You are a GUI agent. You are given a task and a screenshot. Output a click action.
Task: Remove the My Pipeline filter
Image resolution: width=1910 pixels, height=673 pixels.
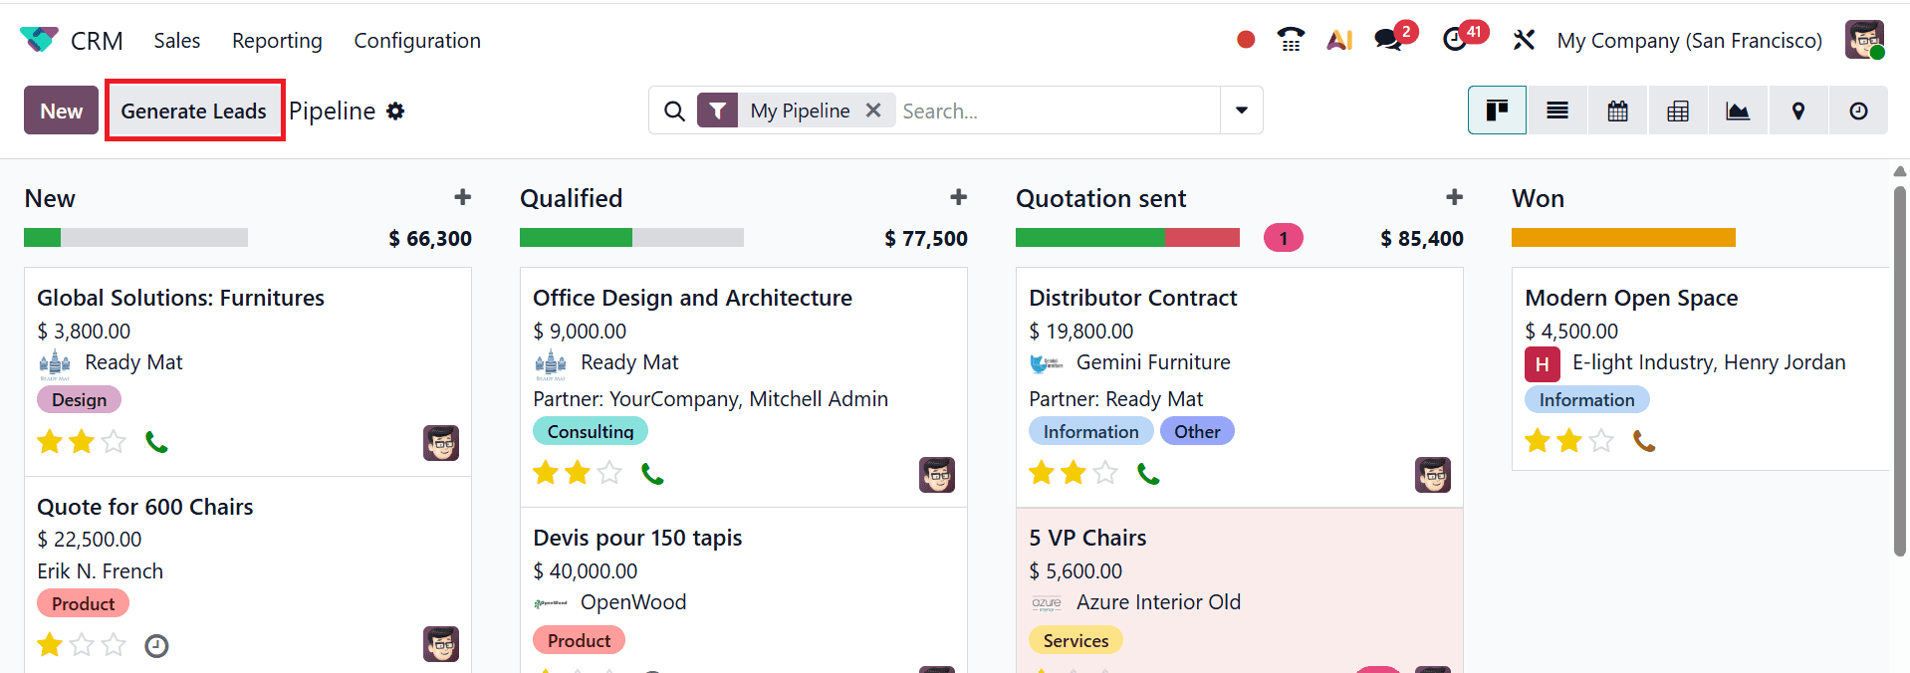tap(873, 110)
